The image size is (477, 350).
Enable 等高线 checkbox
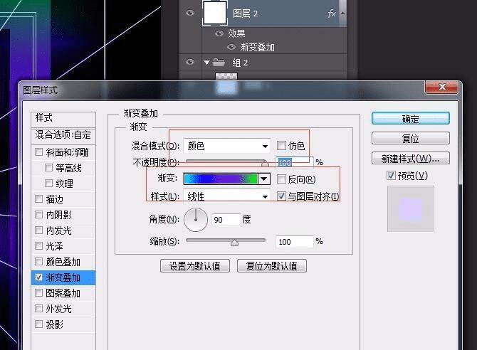pos(48,168)
